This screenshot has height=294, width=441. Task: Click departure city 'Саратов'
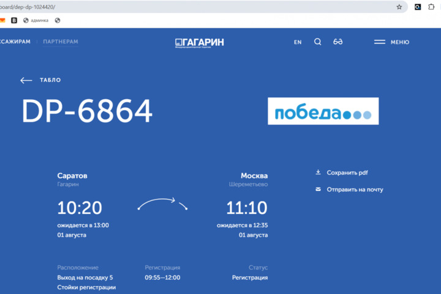[x=72, y=176]
